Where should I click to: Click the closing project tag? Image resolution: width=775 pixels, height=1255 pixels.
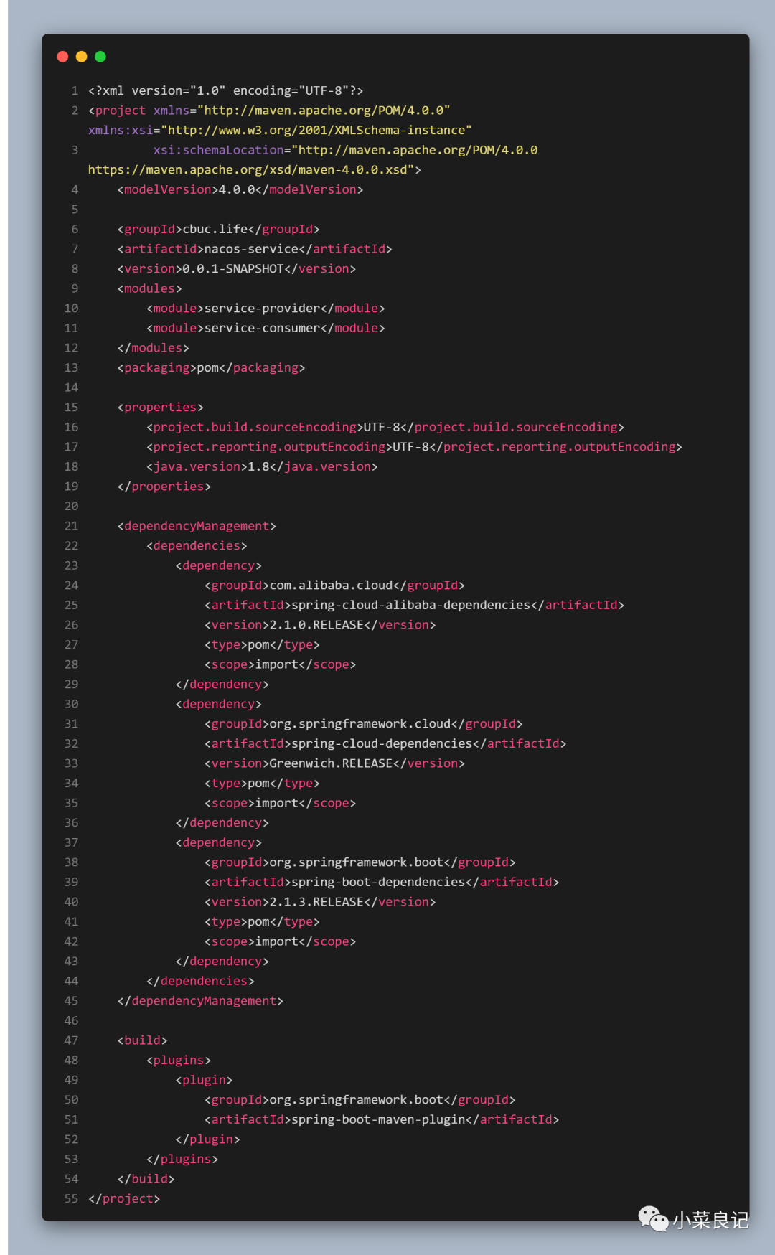124,1199
